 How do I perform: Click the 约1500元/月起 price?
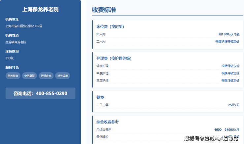tap(229, 34)
